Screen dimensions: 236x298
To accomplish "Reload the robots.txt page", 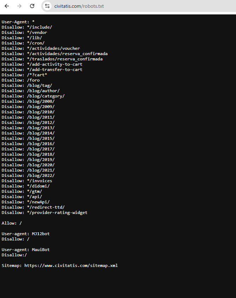I will [32, 6].
